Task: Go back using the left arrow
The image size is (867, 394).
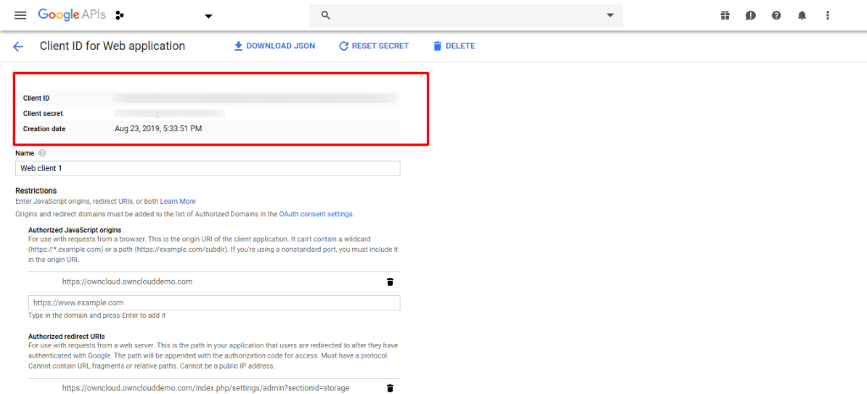Action: click(x=18, y=47)
